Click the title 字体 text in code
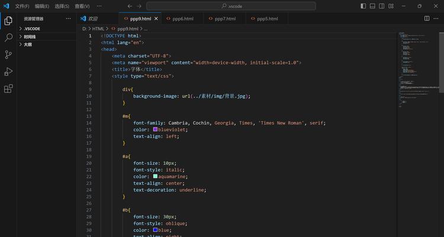 (x=136, y=69)
